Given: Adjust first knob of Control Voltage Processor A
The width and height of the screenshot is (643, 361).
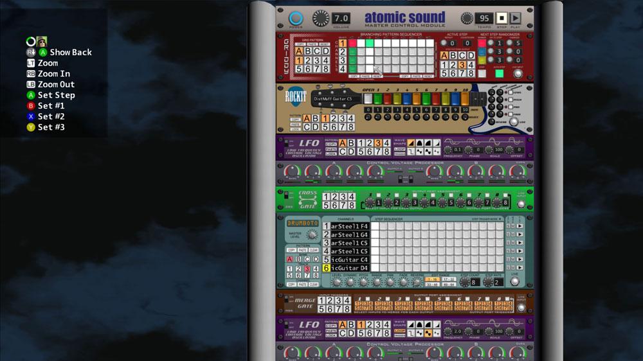Looking at the screenshot, I should tap(292, 172).
